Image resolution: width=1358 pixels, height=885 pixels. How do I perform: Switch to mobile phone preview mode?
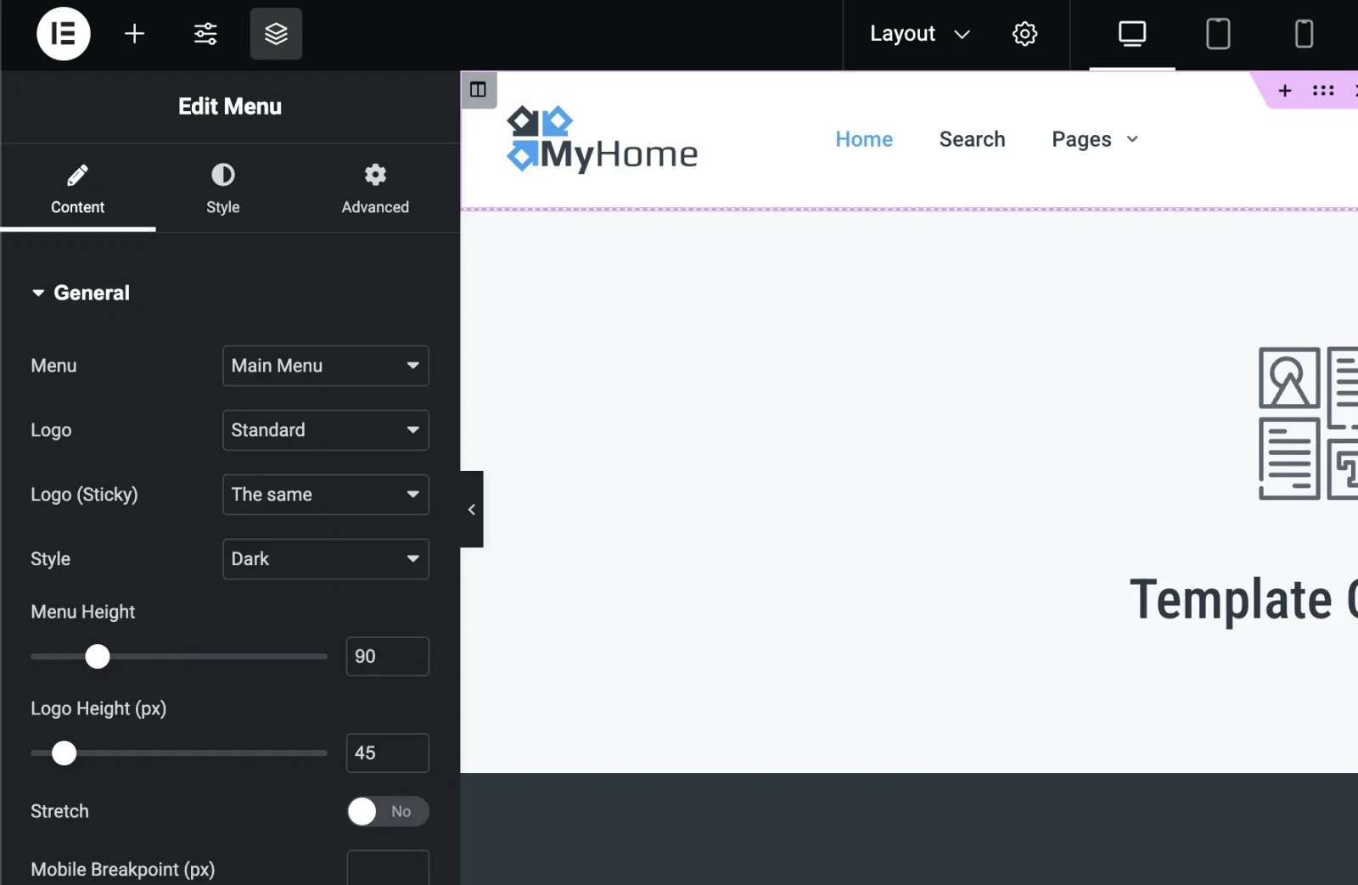pos(1304,34)
